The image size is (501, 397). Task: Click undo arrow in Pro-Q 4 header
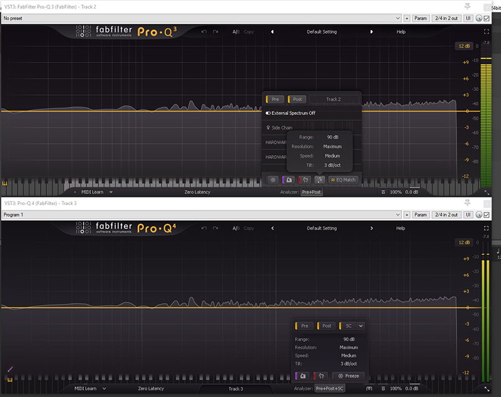(x=204, y=228)
